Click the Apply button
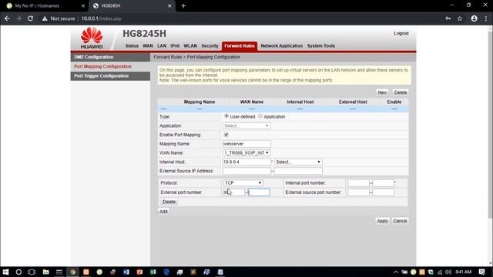The image size is (493, 277). 382,221
